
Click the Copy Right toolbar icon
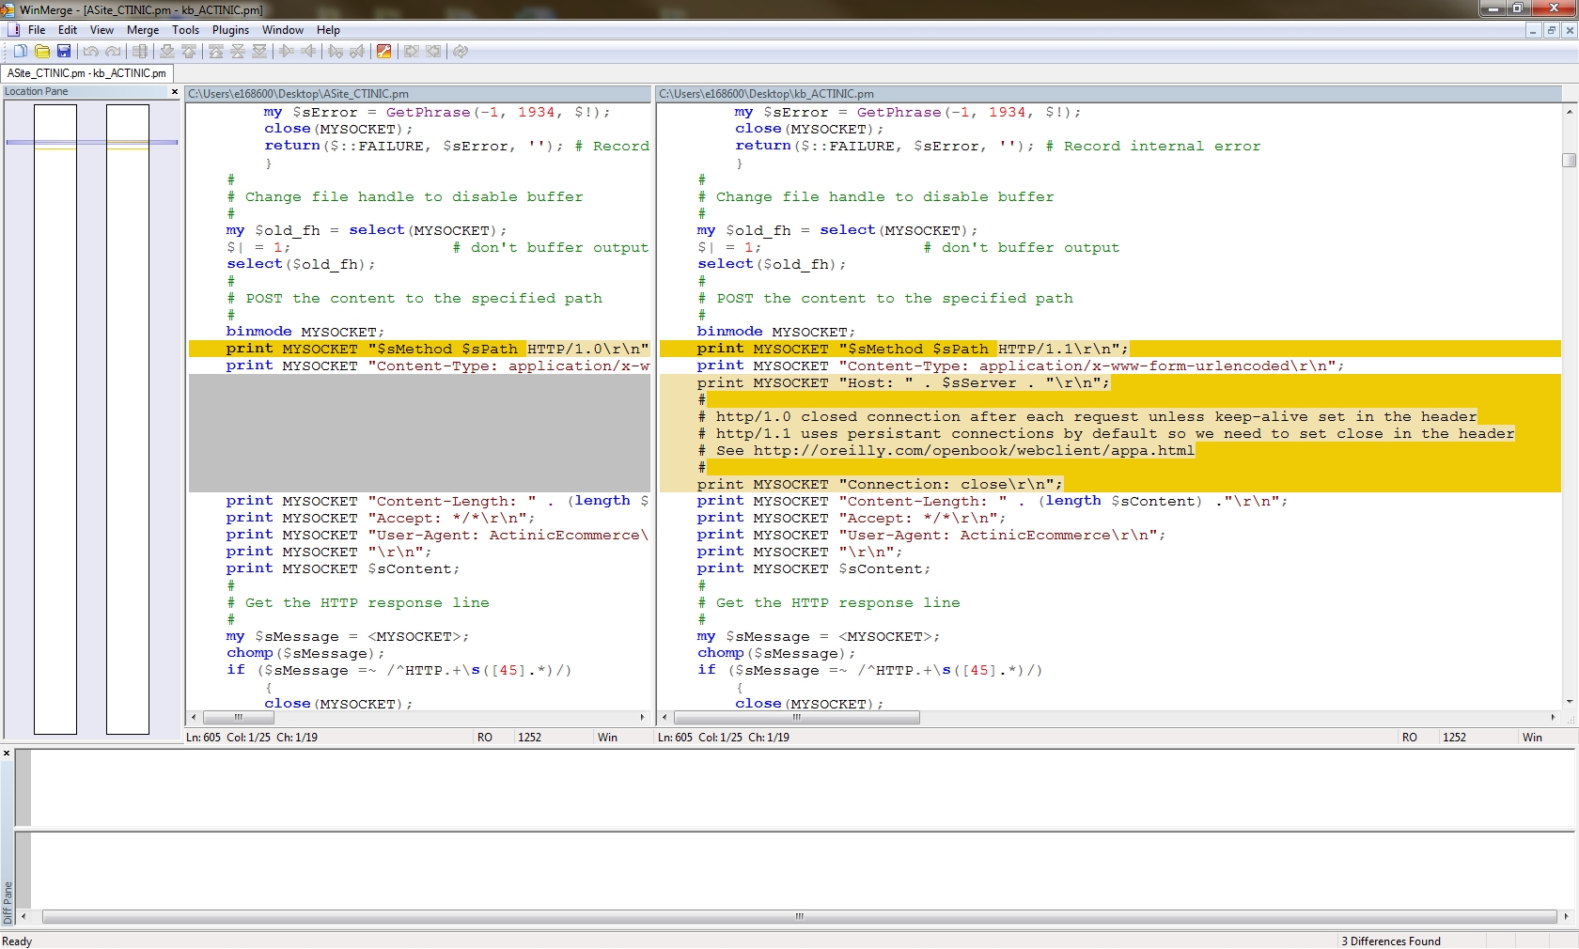287,52
